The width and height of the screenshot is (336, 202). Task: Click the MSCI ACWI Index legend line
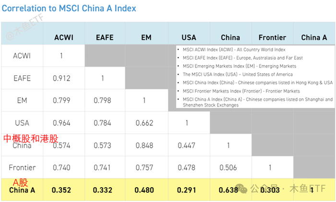coord(234,49)
